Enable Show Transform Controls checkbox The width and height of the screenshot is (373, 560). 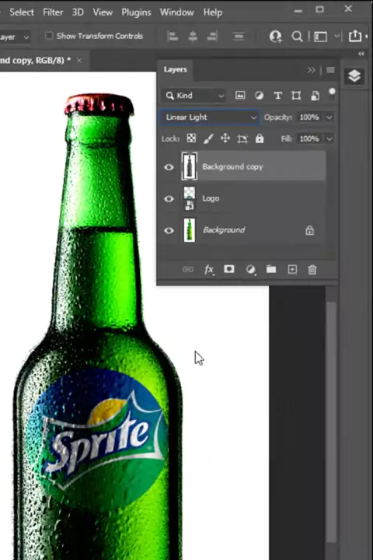[x=49, y=36]
